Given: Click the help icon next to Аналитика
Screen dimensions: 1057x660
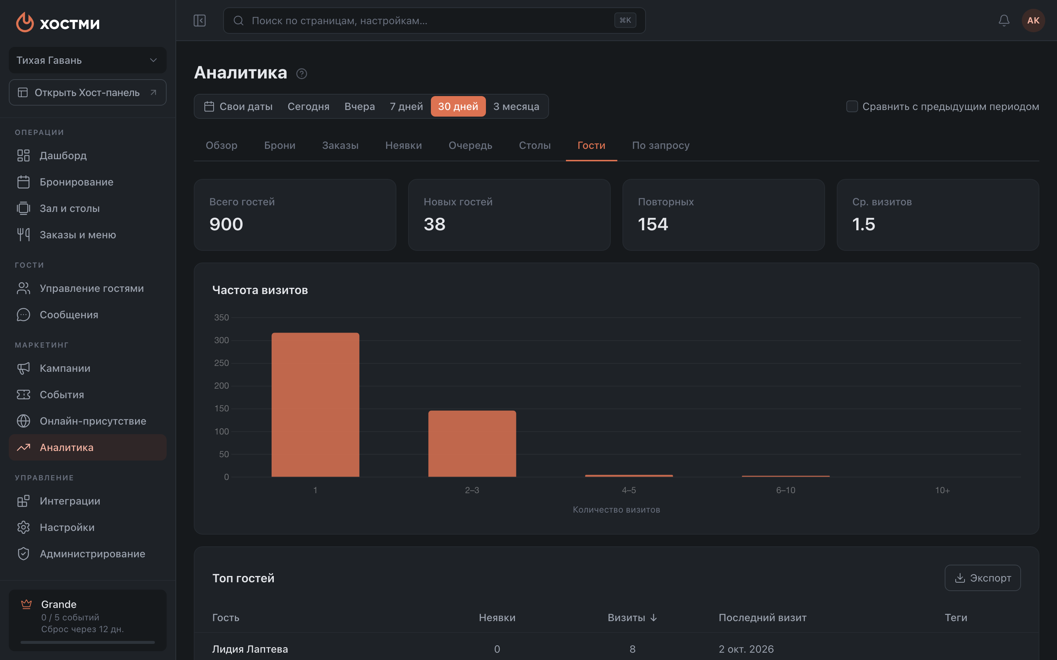Looking at the screenshot, I should point(301,73).
